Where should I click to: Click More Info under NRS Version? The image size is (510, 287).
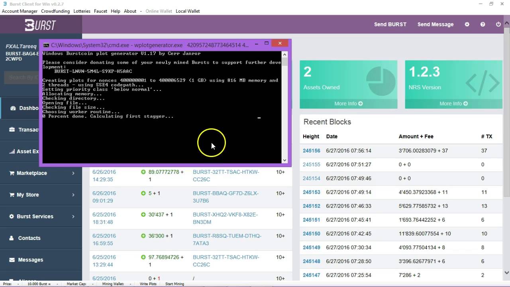[454, 104]
